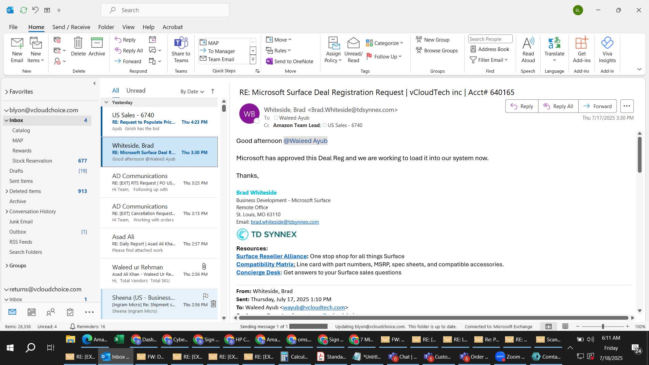
Task: Switch to Reading view in status bar
Action: coord(565,326)
